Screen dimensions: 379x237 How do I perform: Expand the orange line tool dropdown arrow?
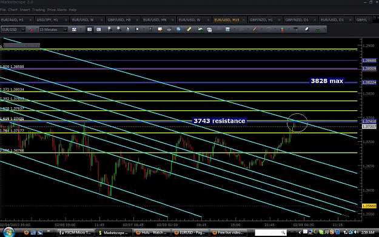(x=261, y=30)
